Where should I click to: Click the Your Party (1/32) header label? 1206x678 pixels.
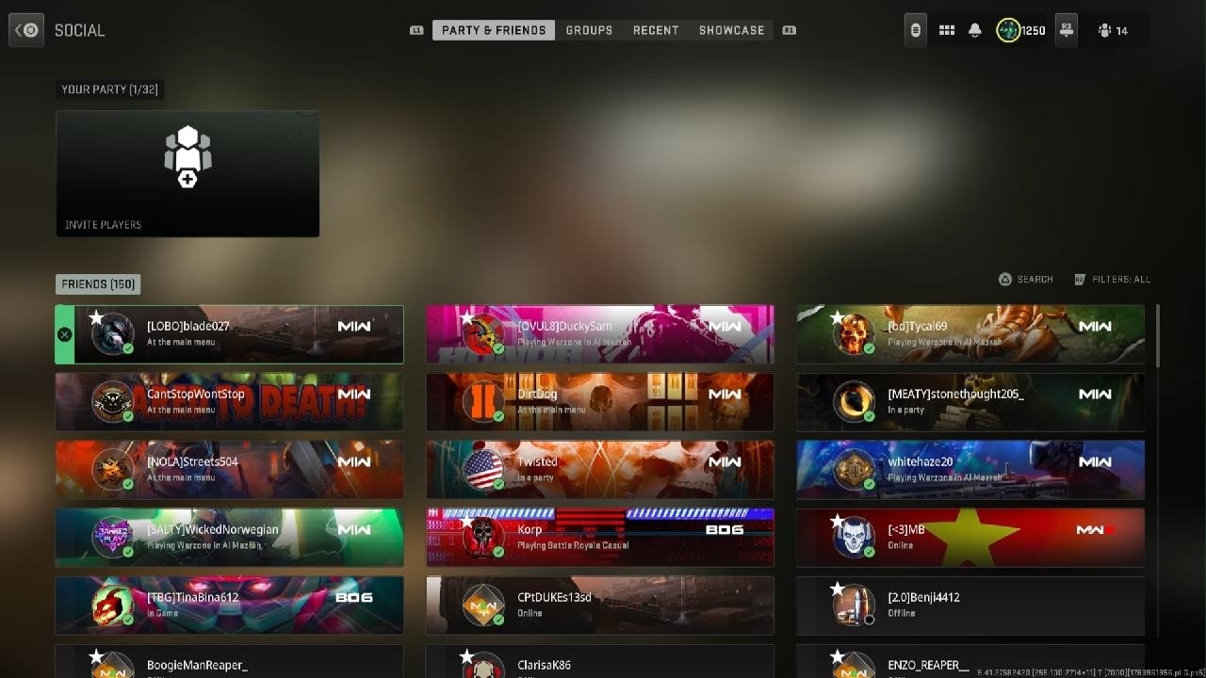click(x=109, y=89)
